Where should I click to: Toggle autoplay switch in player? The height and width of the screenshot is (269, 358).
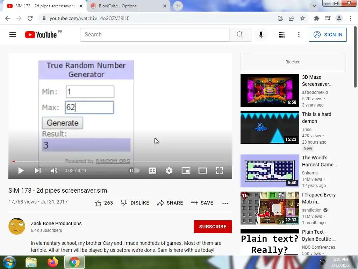pyautogui.click(x=134, y=171)
